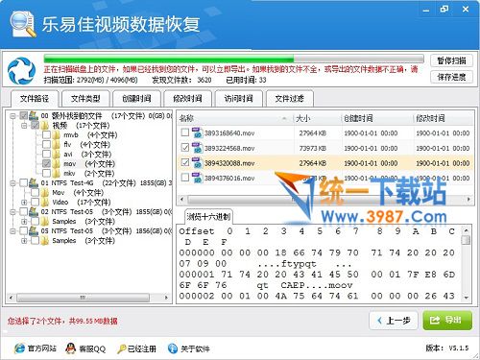Click the hex viewer scroll-up arrow

point(467,230)
